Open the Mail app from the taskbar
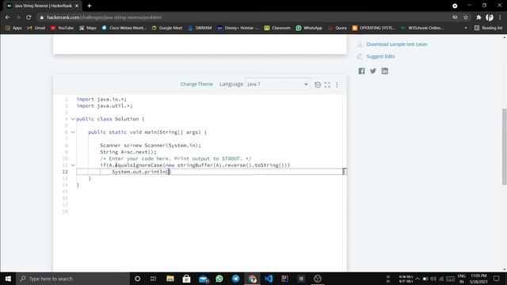 [204, 279]
